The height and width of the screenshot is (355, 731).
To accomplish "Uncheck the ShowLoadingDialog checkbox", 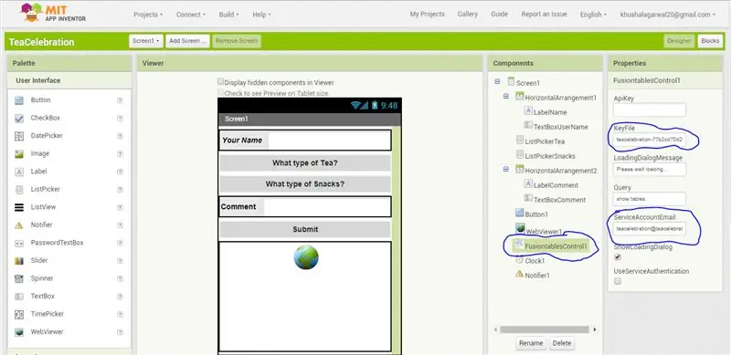I will click(618, 257).
